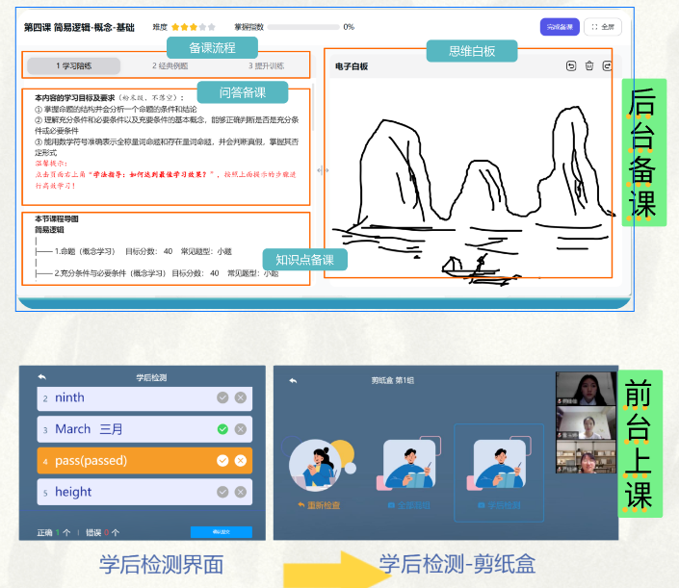Image resolution: width=679 pixels, height=588 pixels.
Task: Open the 全部混组 card illustration
Action: click(409, 464)
